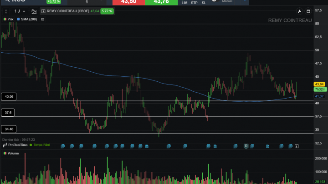The height and width of the screenshot is (184, 328).
Task: Open chart settings wrench icon
Action: (299, 11)
